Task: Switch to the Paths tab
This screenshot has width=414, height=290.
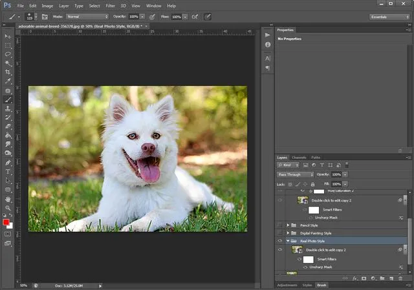Action: tap(316, 158)
